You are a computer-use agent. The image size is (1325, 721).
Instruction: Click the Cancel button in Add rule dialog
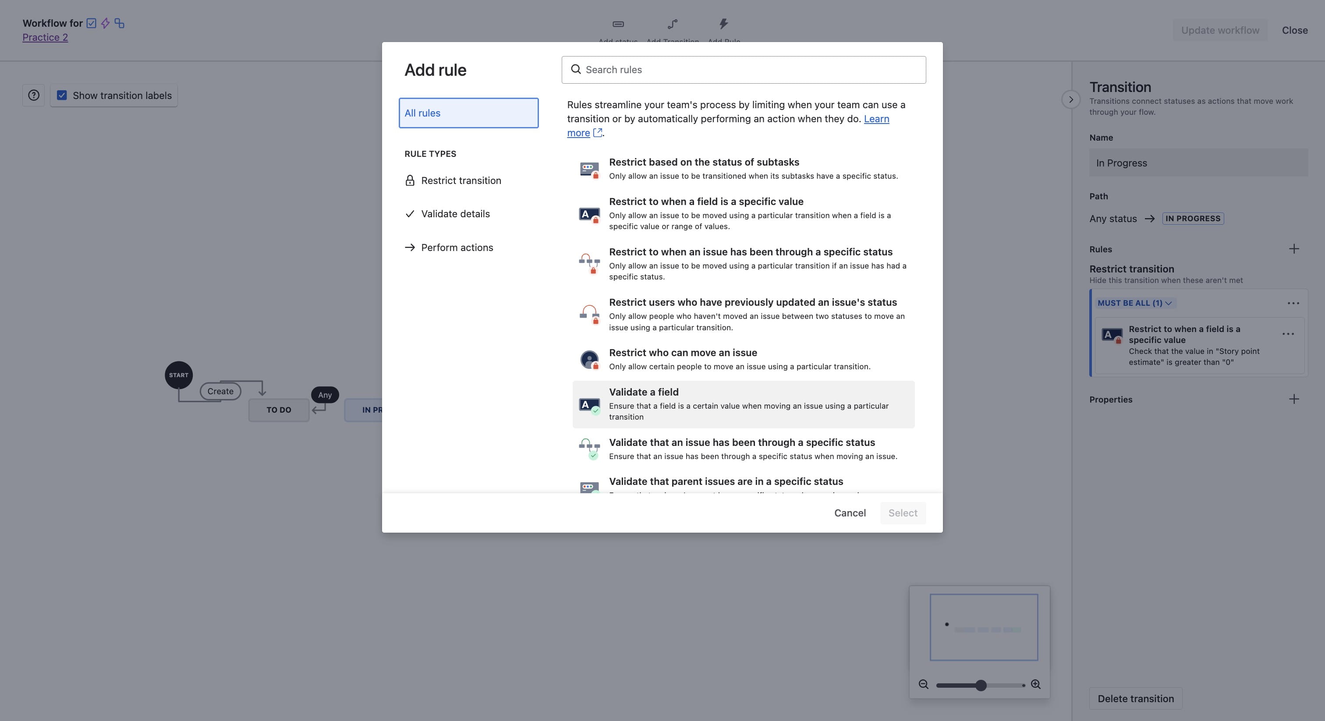(850, 513)
